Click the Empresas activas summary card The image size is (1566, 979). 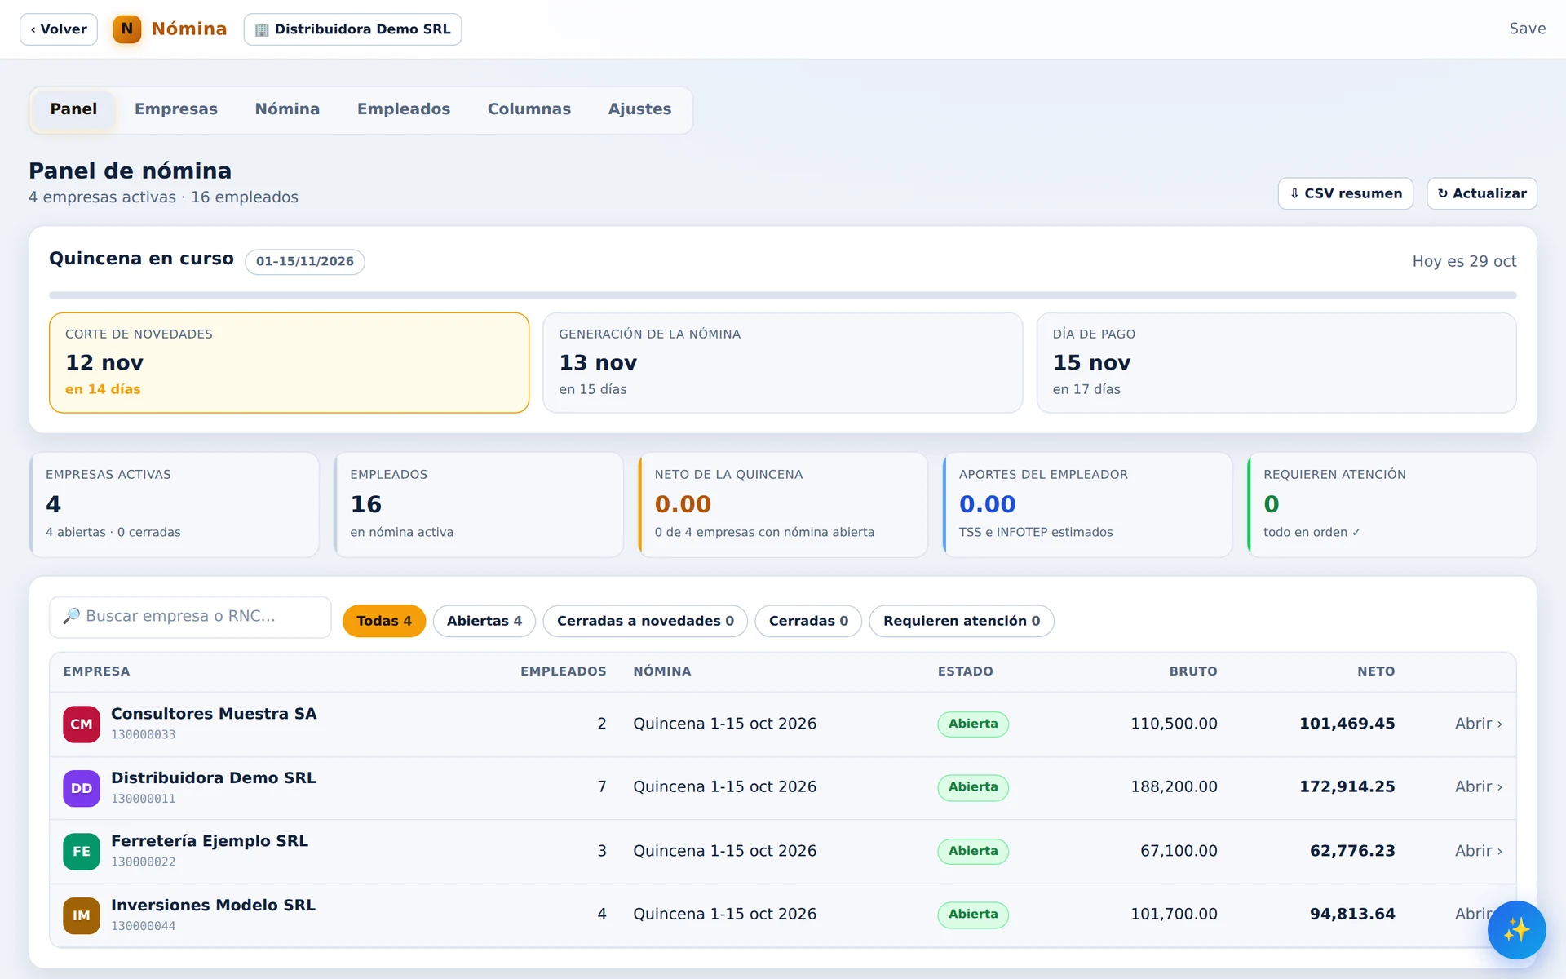point(174,505)
